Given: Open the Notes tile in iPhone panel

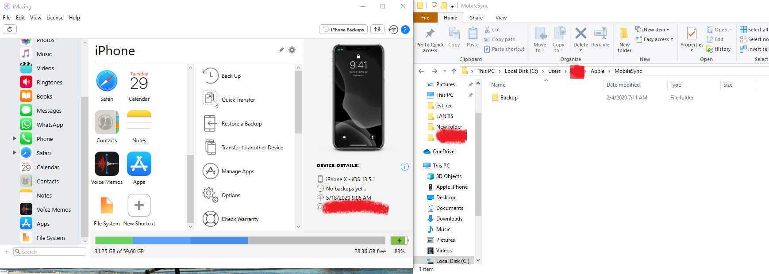Looking at the screenshot, I should click(x=139, y=127).
